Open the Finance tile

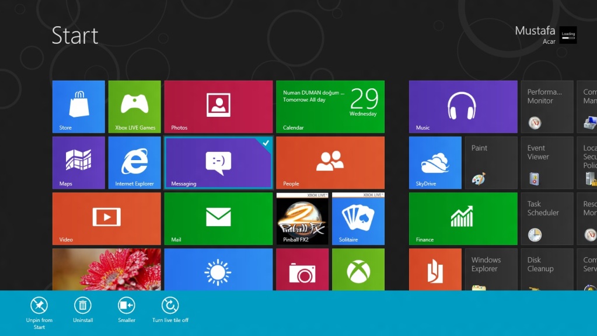pos(463,219)
